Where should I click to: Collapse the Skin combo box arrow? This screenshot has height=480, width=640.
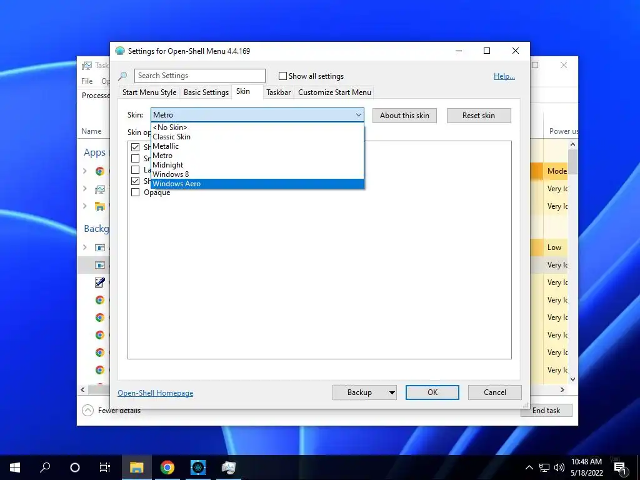[x=358, y=115]
